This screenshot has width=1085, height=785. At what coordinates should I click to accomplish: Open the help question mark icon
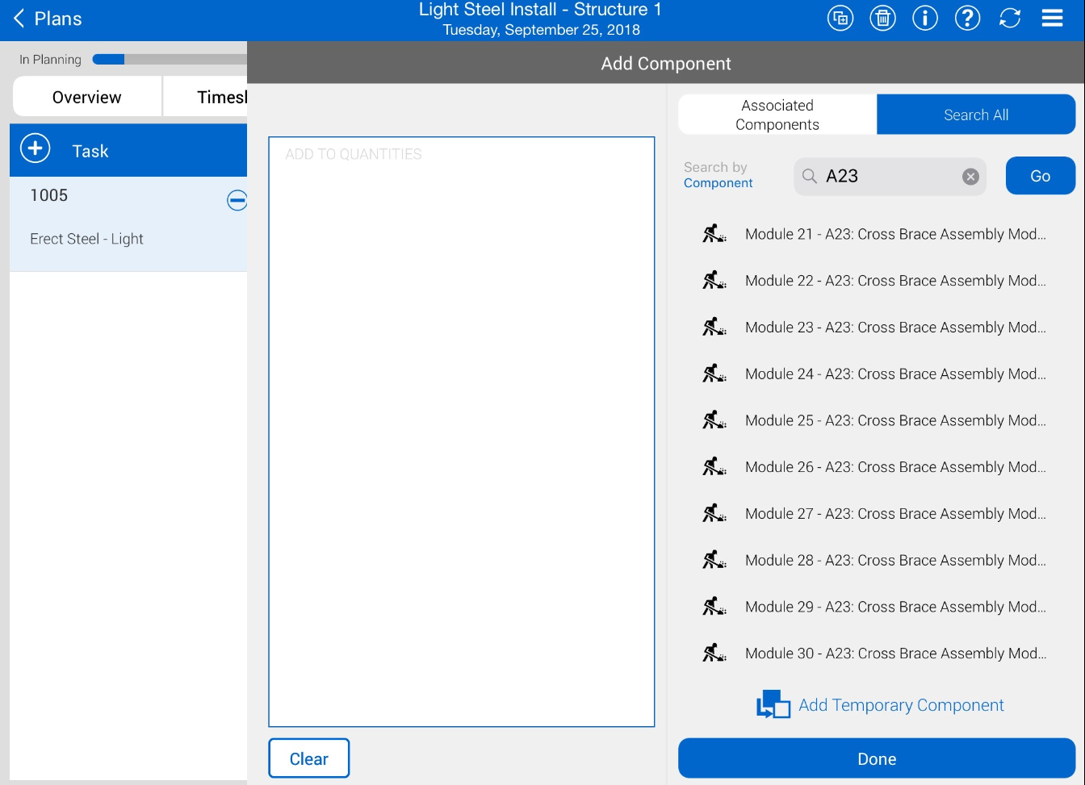pyautogui.click(x=967, y=18)
